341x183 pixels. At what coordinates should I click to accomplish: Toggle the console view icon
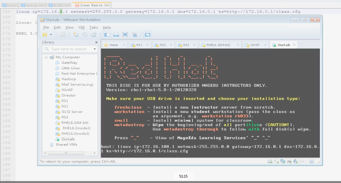pos(147,35)
